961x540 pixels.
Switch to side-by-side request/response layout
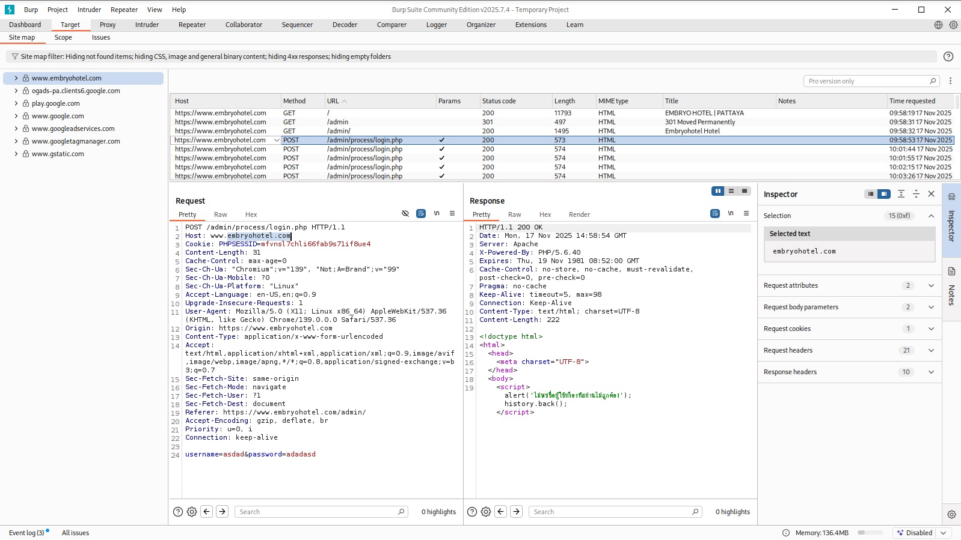pos(718,191)
